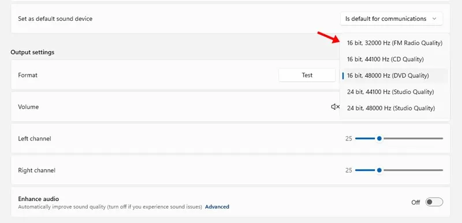
Task: Select 16 bit, 32000 Hz FM Radio Quality
Action: coord(394,43)
